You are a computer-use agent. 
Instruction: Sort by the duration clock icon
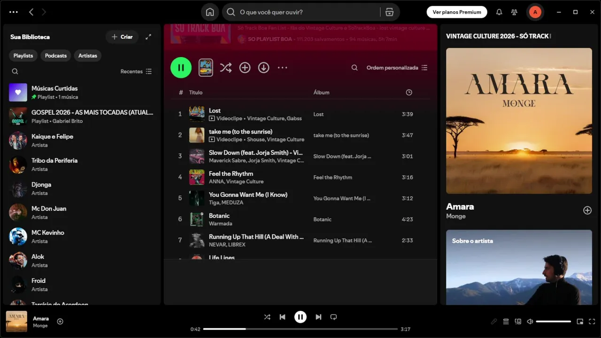click(409, 92)
